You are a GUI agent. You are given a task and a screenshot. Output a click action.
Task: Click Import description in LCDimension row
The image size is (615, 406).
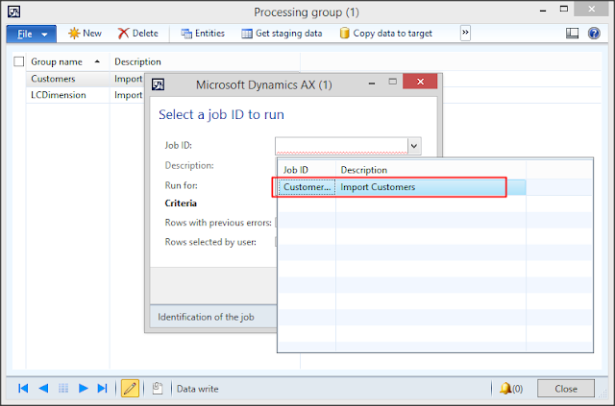tap(128, 95)
